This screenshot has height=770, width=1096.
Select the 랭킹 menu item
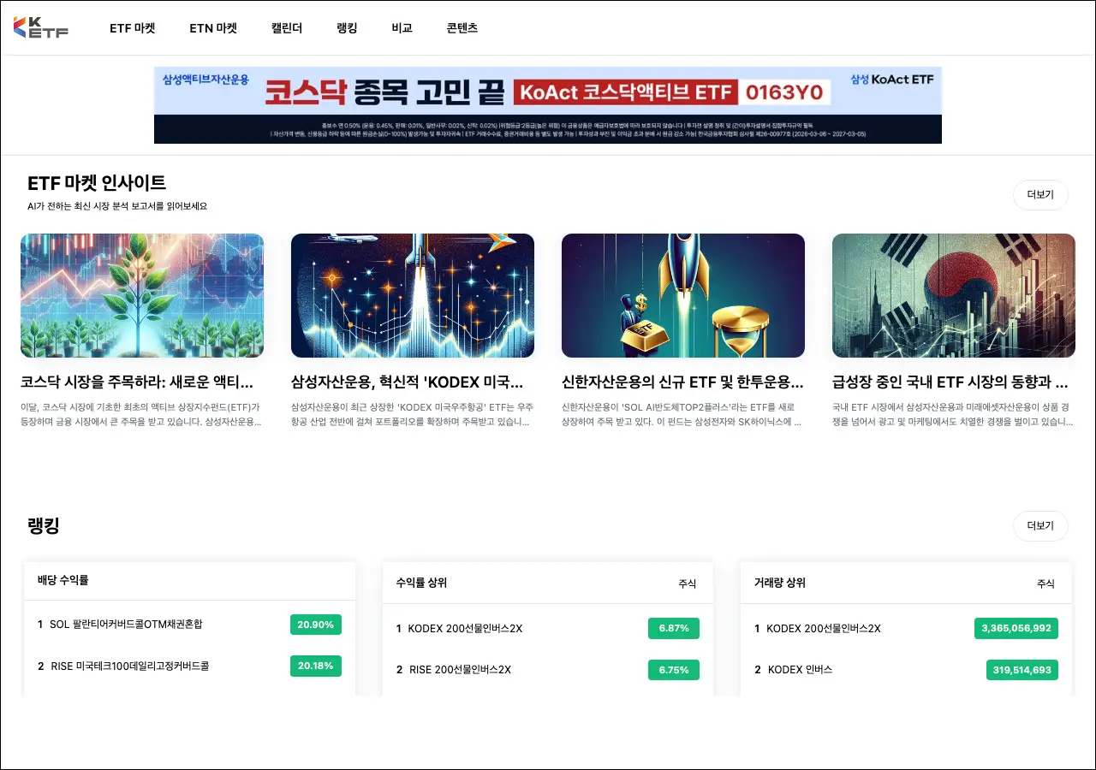(347, 28)
